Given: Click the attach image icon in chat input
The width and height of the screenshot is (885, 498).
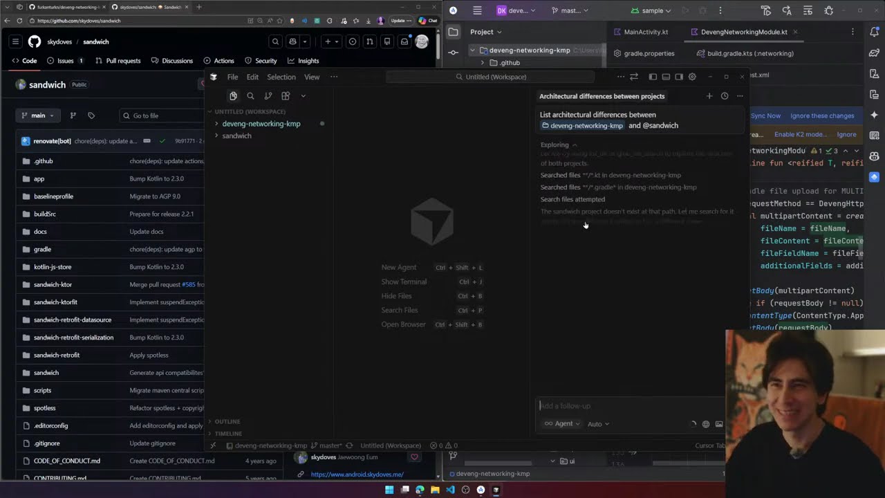Looking at the screenshot, I should [x=719, y=424].
